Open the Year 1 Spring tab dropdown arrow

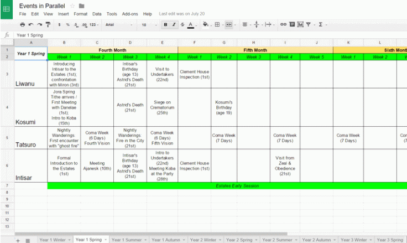[x=106, y=240]
